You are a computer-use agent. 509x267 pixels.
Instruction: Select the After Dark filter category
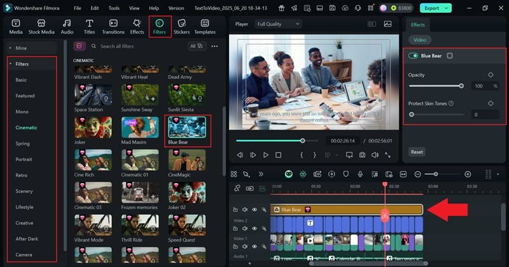tap(27, 239)
